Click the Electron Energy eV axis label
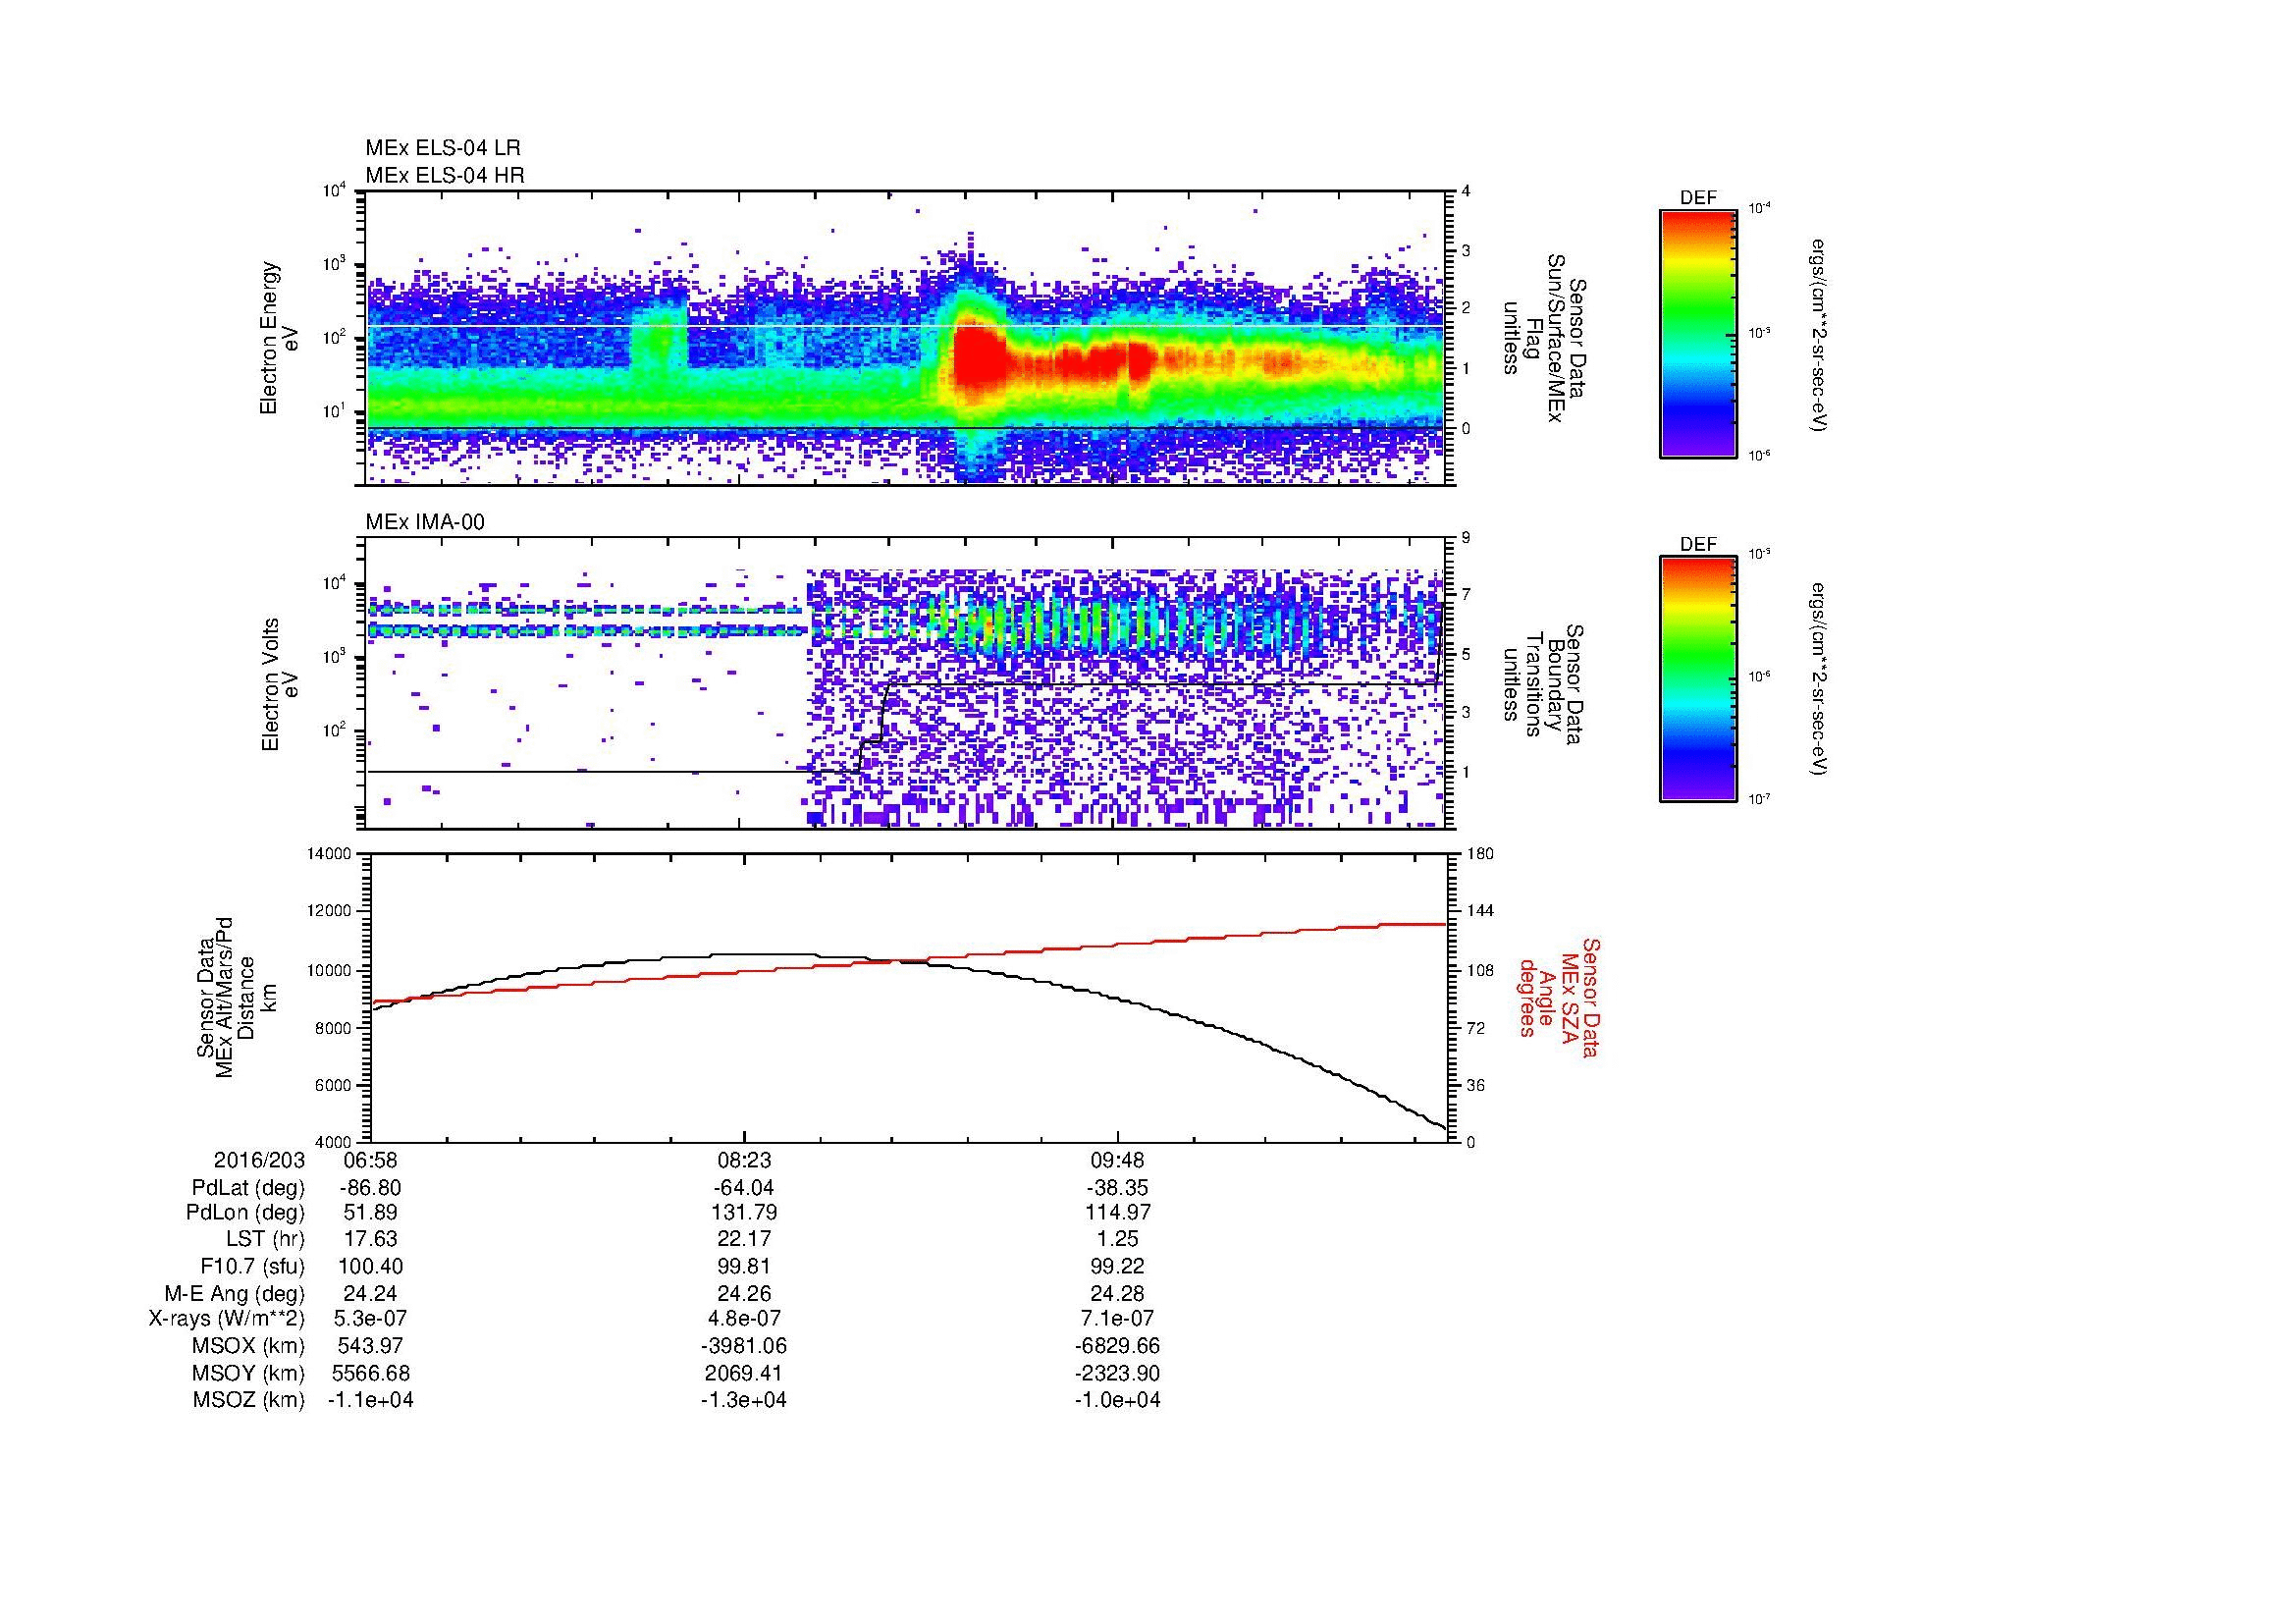Screen dimensions: 2296x1623 point(280,338)
